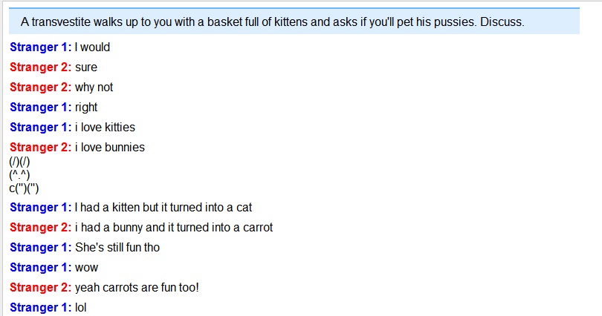Click the ASCII bunny feet line
602x316 pixels.
[x=25, y=188]
